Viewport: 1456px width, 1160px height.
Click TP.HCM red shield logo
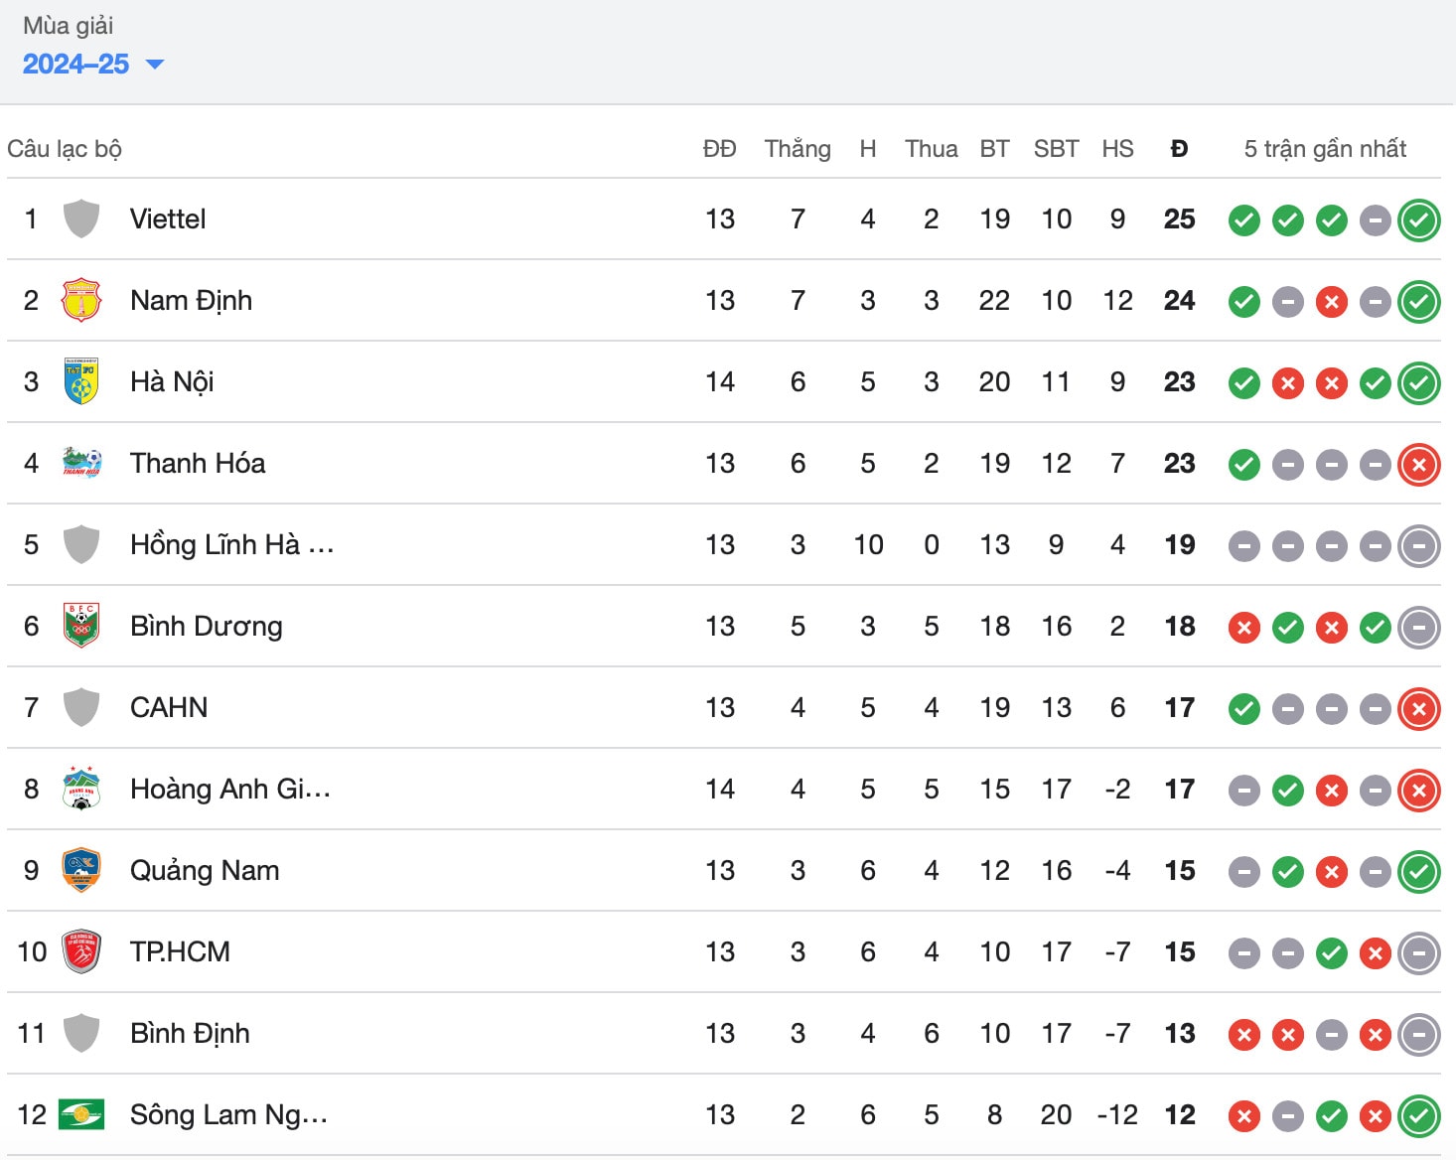click(x=80, y=951)
